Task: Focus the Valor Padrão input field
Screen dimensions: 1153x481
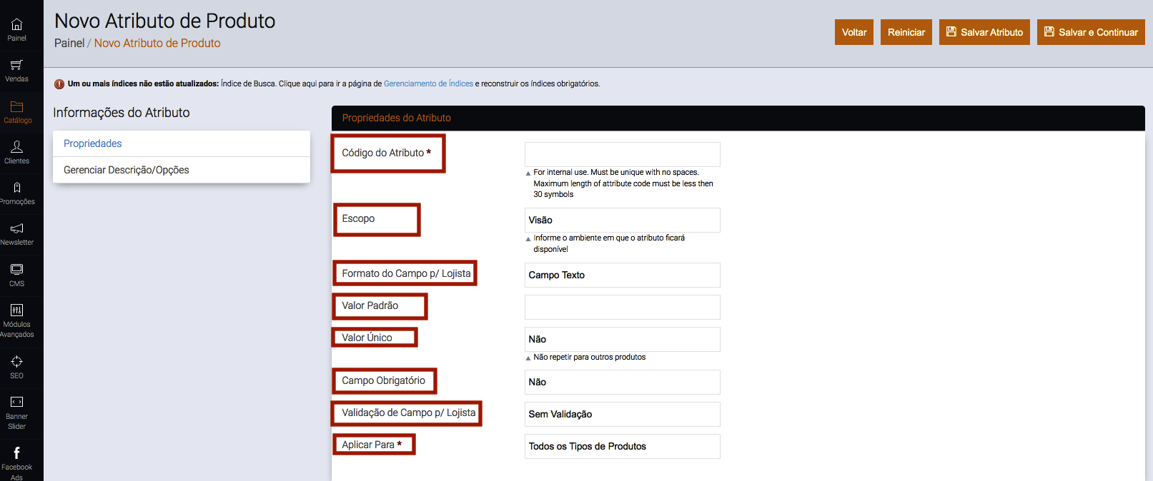Action: click(x=622, y=307)
